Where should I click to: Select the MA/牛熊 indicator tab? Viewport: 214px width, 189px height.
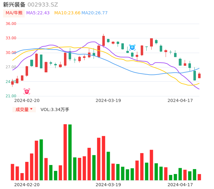(14, 13)
